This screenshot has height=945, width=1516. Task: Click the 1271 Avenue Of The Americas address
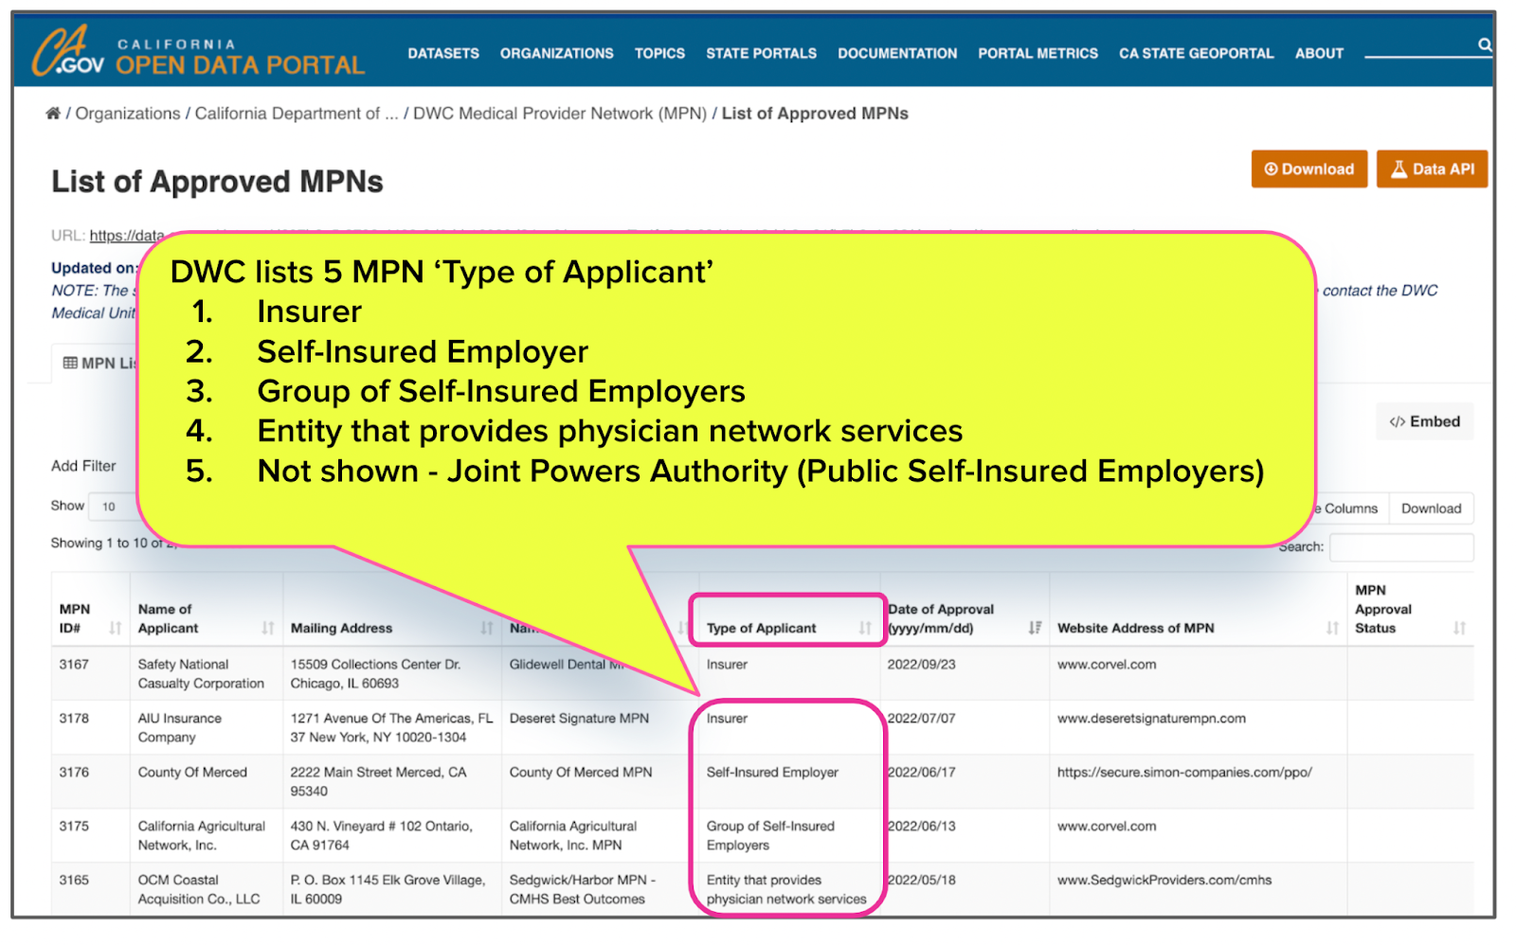coord(391,728)
